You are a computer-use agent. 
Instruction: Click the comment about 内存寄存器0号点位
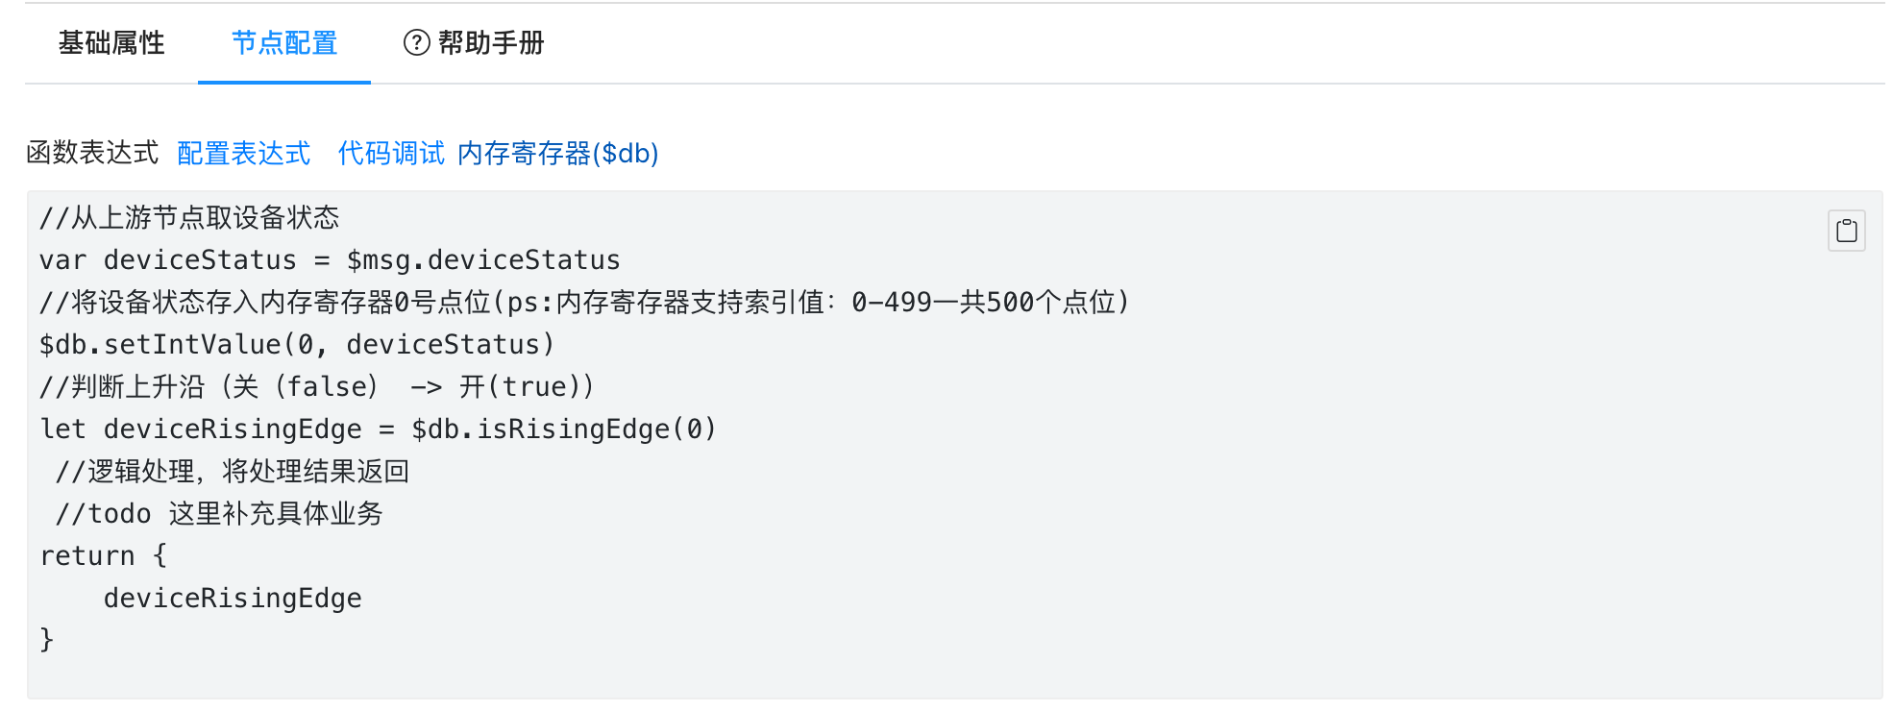tap(584, 302)
